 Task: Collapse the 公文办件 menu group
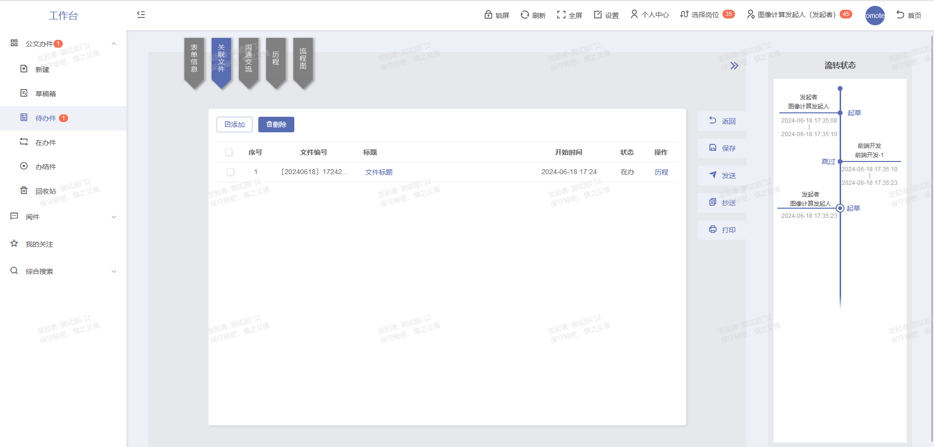pyautogui.click(x=114, y=44)
